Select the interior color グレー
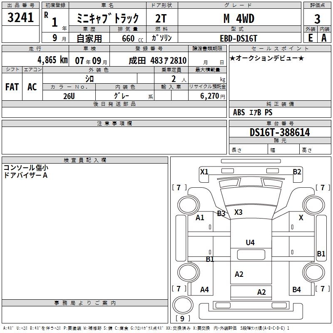Viewport: 333px width, 333px height. pos(122,96)
